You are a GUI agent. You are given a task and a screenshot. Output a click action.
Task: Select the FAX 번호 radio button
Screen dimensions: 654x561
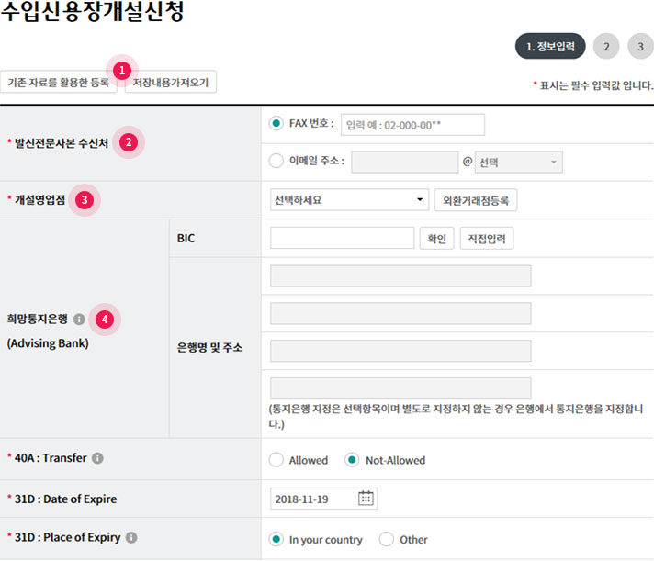276,124
